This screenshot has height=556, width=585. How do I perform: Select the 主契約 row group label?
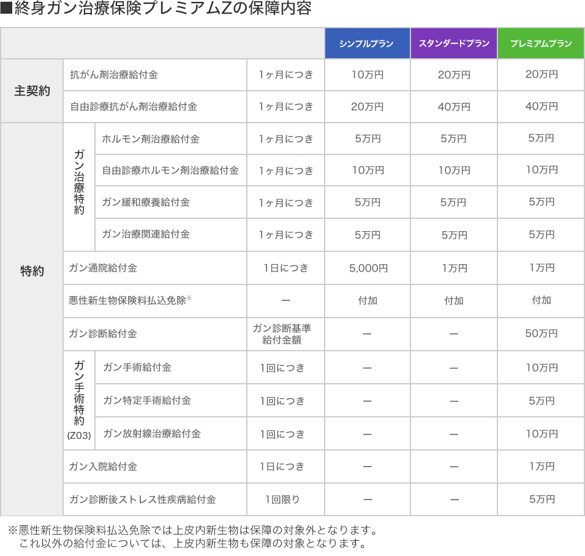(32, 91)
